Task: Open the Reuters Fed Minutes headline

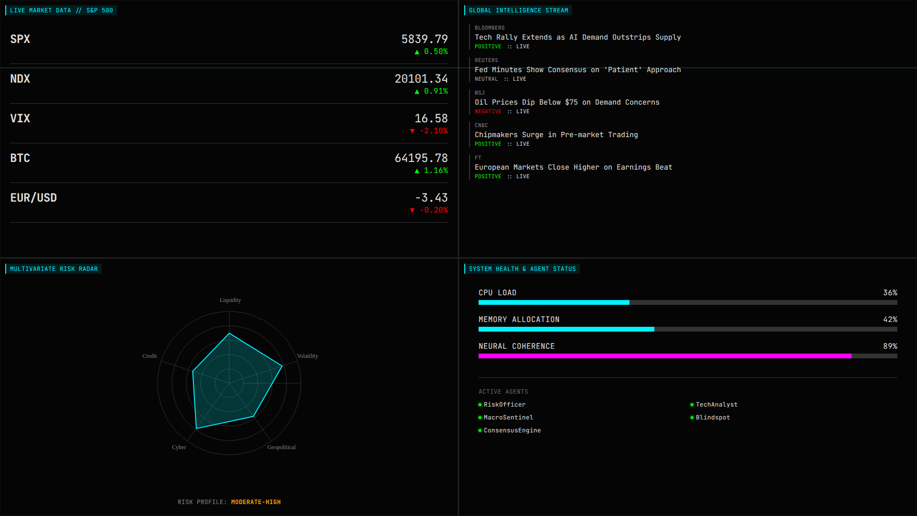Action: click(577, 70)
